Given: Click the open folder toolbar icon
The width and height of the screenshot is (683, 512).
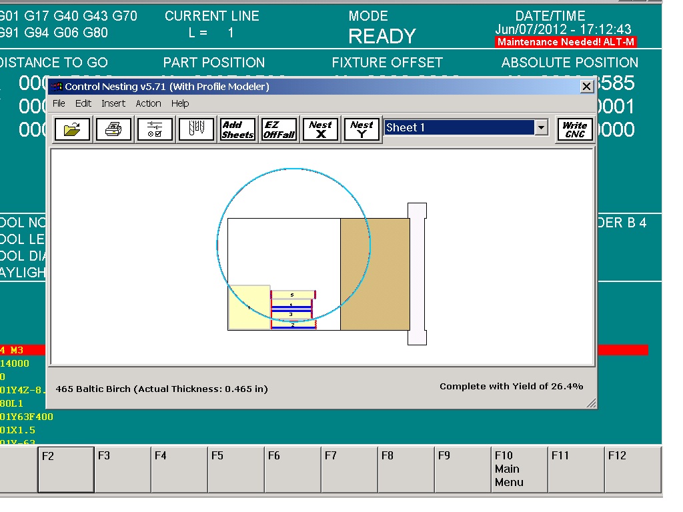Looking at the screenshot, I should click(x=72, y=129).
